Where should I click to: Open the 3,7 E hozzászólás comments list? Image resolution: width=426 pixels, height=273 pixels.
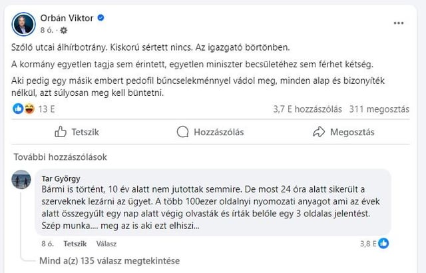coord(308,109)
